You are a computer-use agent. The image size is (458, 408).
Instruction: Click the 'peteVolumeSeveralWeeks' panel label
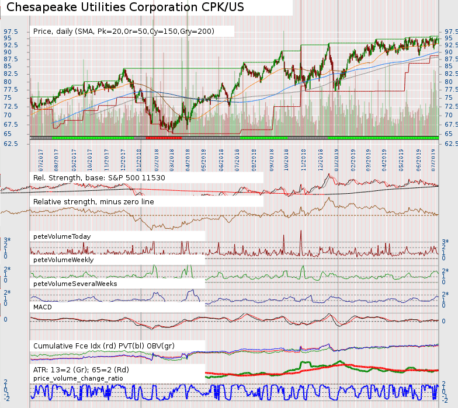click(75, 284)
